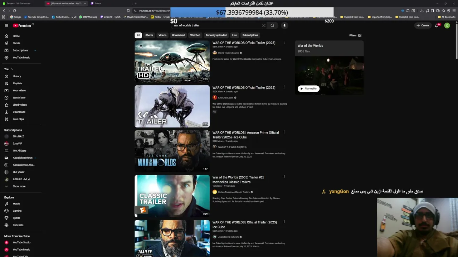This screenshot has width=458, height=257.
Task: Open the Google bookmark
Action: click(x=16, y=17)
